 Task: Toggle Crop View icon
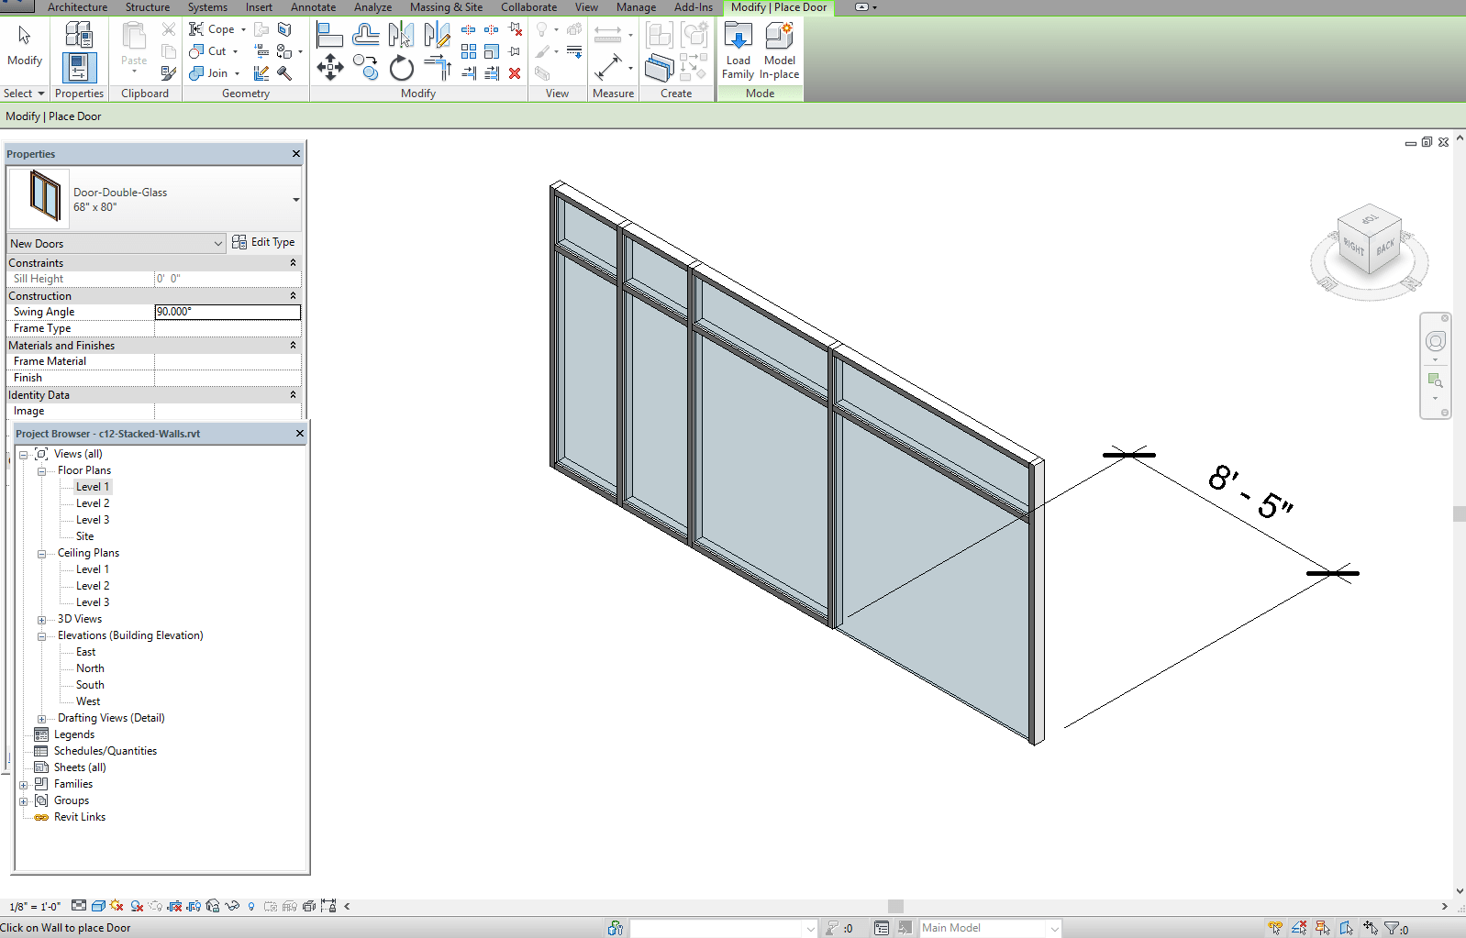tap(175, 906)
